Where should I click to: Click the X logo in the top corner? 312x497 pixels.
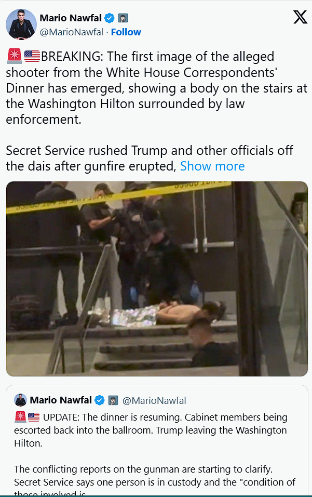[x=300, y=17]
